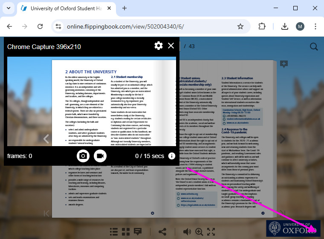
Task: Click '2.4 Response to the Covid-19 pandemic' heading
Action: 234,131
